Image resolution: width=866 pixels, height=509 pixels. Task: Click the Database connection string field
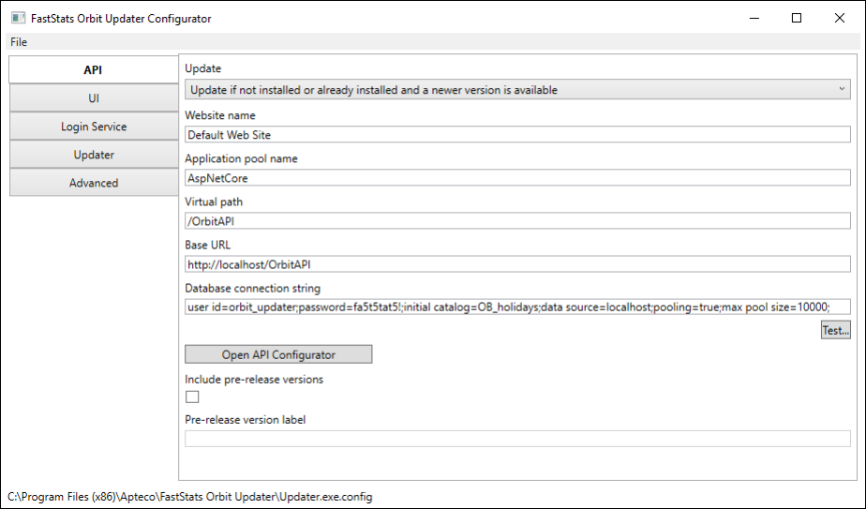[x=517, y=307]
